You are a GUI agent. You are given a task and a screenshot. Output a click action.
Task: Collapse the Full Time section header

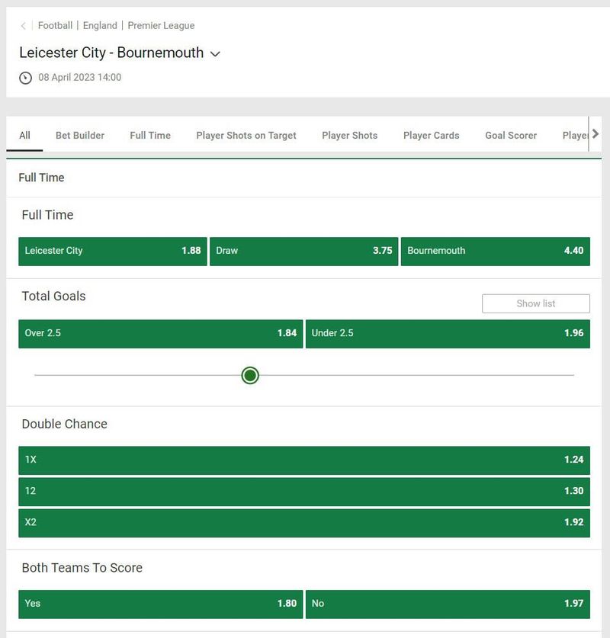pyautogui.click(x=304, y=178)
